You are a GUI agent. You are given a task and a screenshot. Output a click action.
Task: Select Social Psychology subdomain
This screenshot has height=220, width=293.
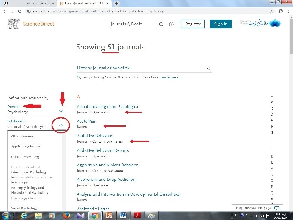(24, 208)
